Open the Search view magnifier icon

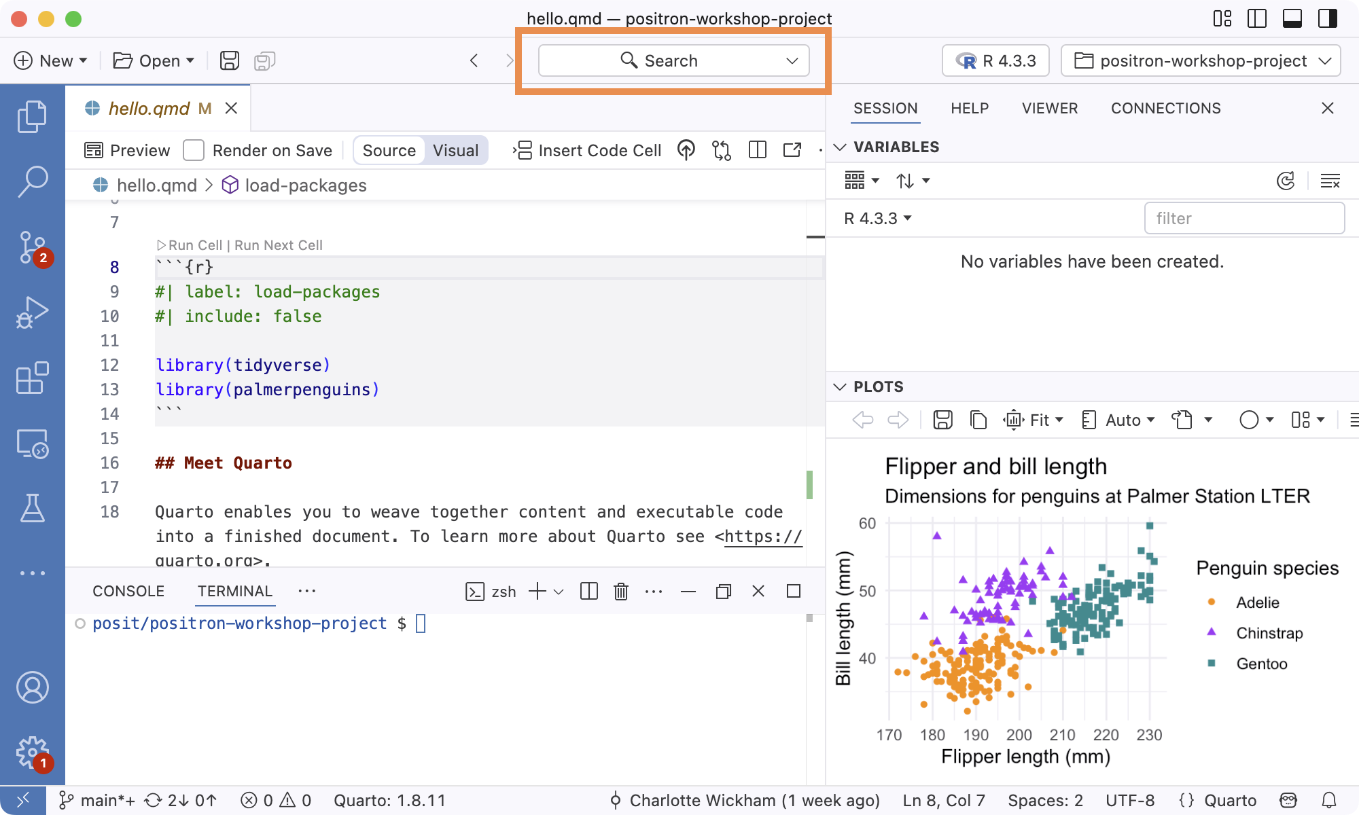point(32,182)
